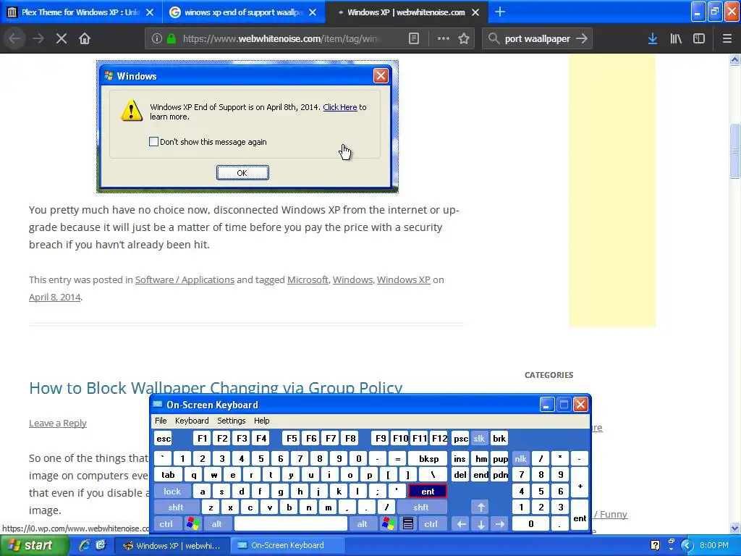Screen dimensions: 741x556
Task: Click the esc key on keyboard
Action: (164, 438)
